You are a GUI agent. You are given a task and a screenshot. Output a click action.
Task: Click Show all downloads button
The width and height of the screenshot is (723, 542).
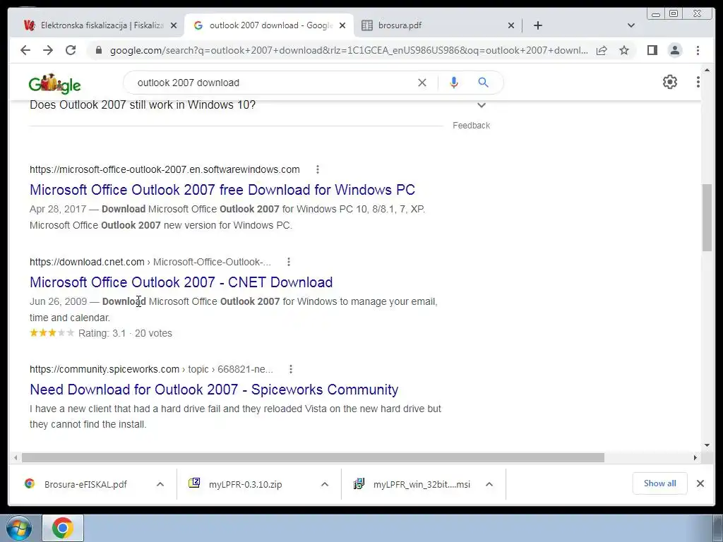click(660, 483)
